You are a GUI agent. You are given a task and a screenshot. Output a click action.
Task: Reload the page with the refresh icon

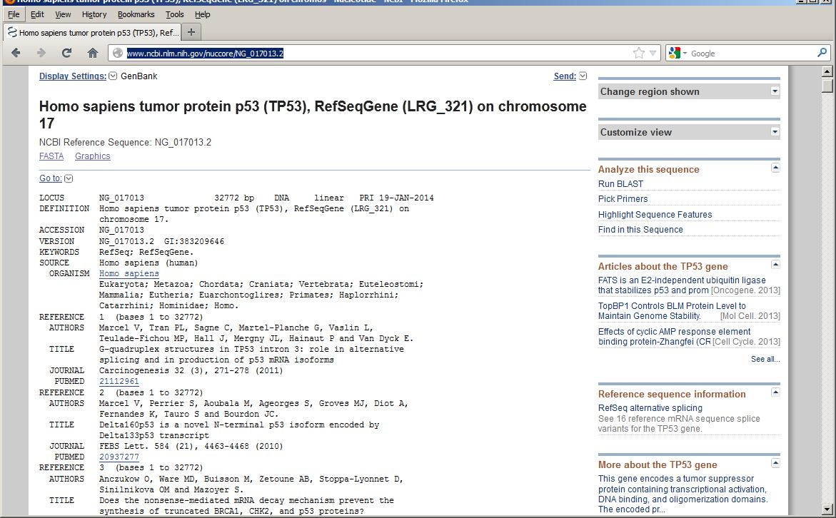coord(66,53)
